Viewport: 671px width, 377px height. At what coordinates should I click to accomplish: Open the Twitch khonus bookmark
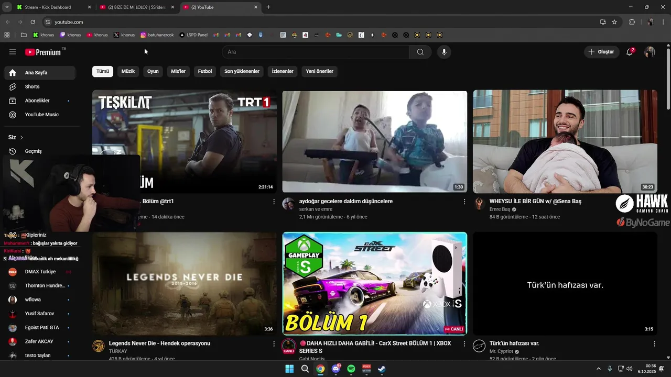pyautogui.click(x=70, y=35)
